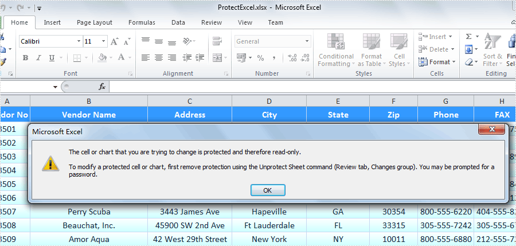Click the Orientation text-angle icon
The height and width of the screenshot is (246, 516).
(187, 41)
